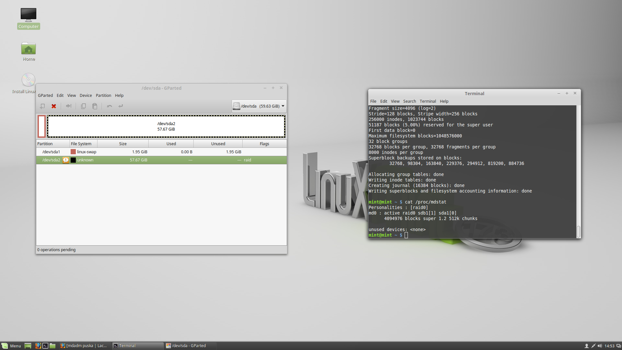Open the Mint Menu button
This screenshot has width=622, height=350.
point(11,346)
